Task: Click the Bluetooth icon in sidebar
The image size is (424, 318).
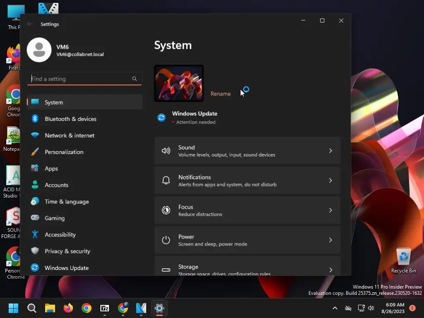Action: click(35, 118)
